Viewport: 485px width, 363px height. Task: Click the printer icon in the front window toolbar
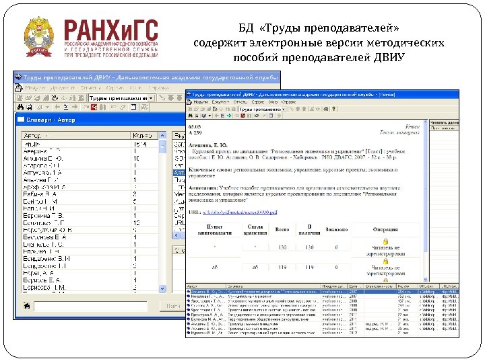click(x=326, y=109)
